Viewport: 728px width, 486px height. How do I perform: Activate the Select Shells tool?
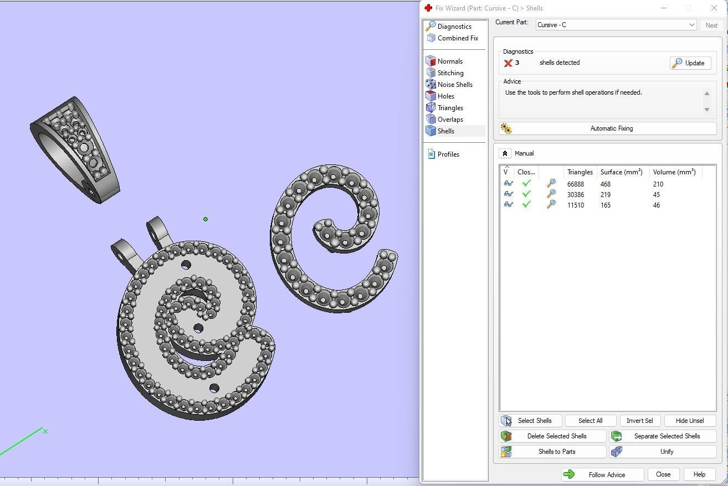(531, 421)
